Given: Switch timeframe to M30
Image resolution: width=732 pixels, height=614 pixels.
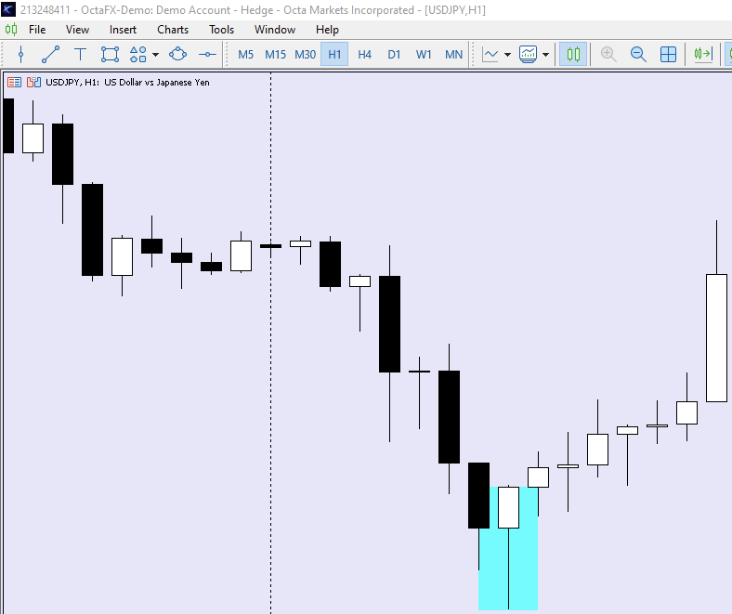Looking at the screenshot, I should (306, 55).
